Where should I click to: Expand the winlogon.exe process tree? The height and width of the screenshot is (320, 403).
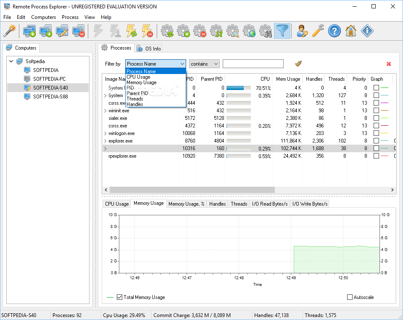105,133
